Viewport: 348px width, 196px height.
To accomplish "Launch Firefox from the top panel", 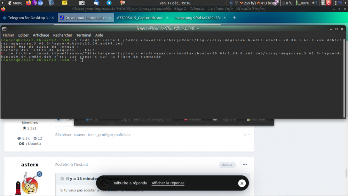I will [x=29, y=3].
